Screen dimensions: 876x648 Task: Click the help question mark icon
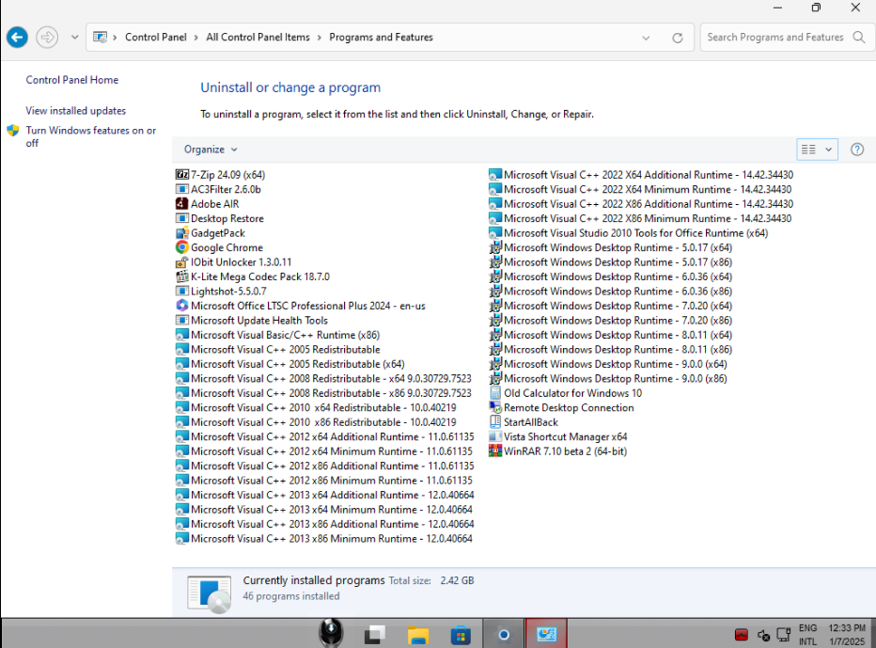pos(857,150)
